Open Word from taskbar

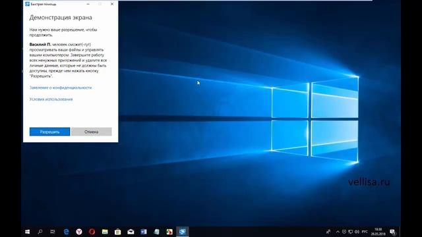click(144, 232)
